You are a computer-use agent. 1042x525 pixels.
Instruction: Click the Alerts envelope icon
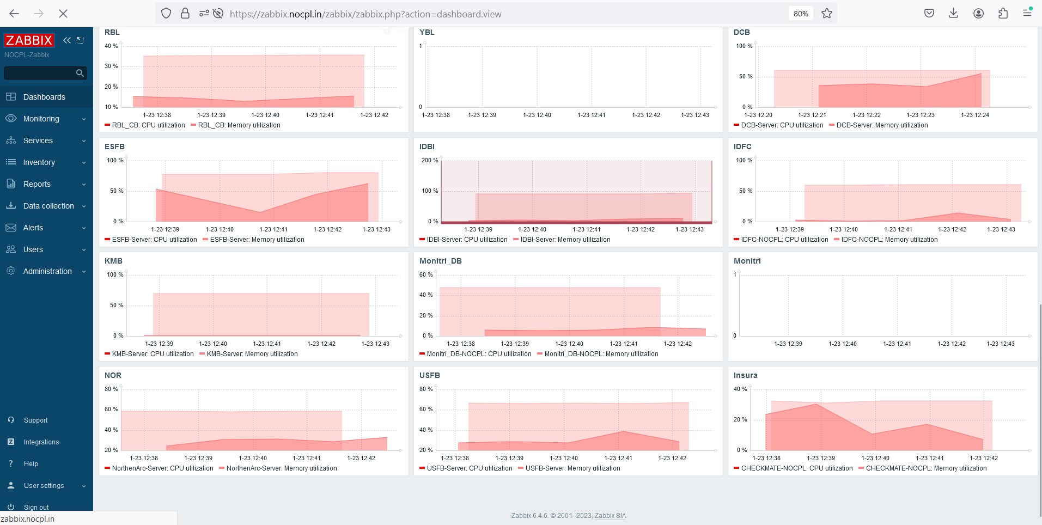click(11, 228)
